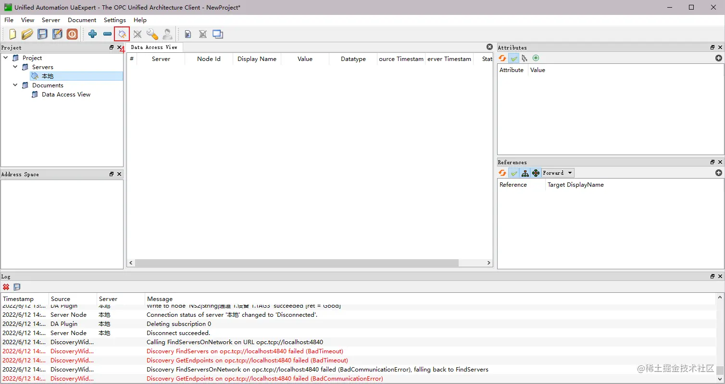Screen dimensions: 725x384
Task: Switch to the Data Access View tab
Action: [x=154, y=47]
